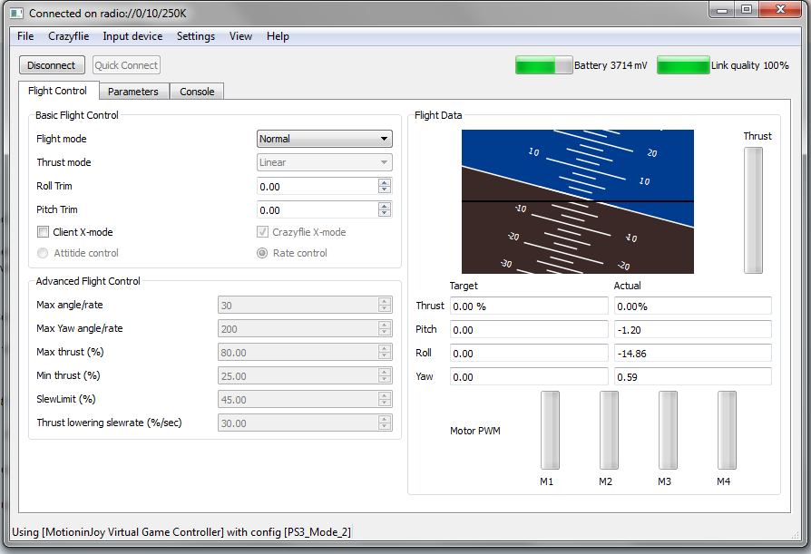
Task: Click the M1 motor PWM bar
Action: tap(550, 430)
